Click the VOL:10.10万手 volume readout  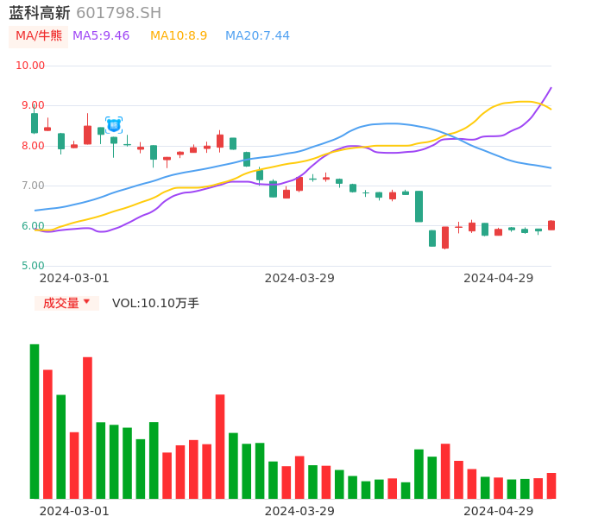(x=155, y=303)
